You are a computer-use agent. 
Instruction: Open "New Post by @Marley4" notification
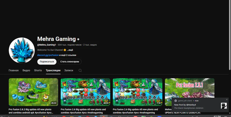185,105
